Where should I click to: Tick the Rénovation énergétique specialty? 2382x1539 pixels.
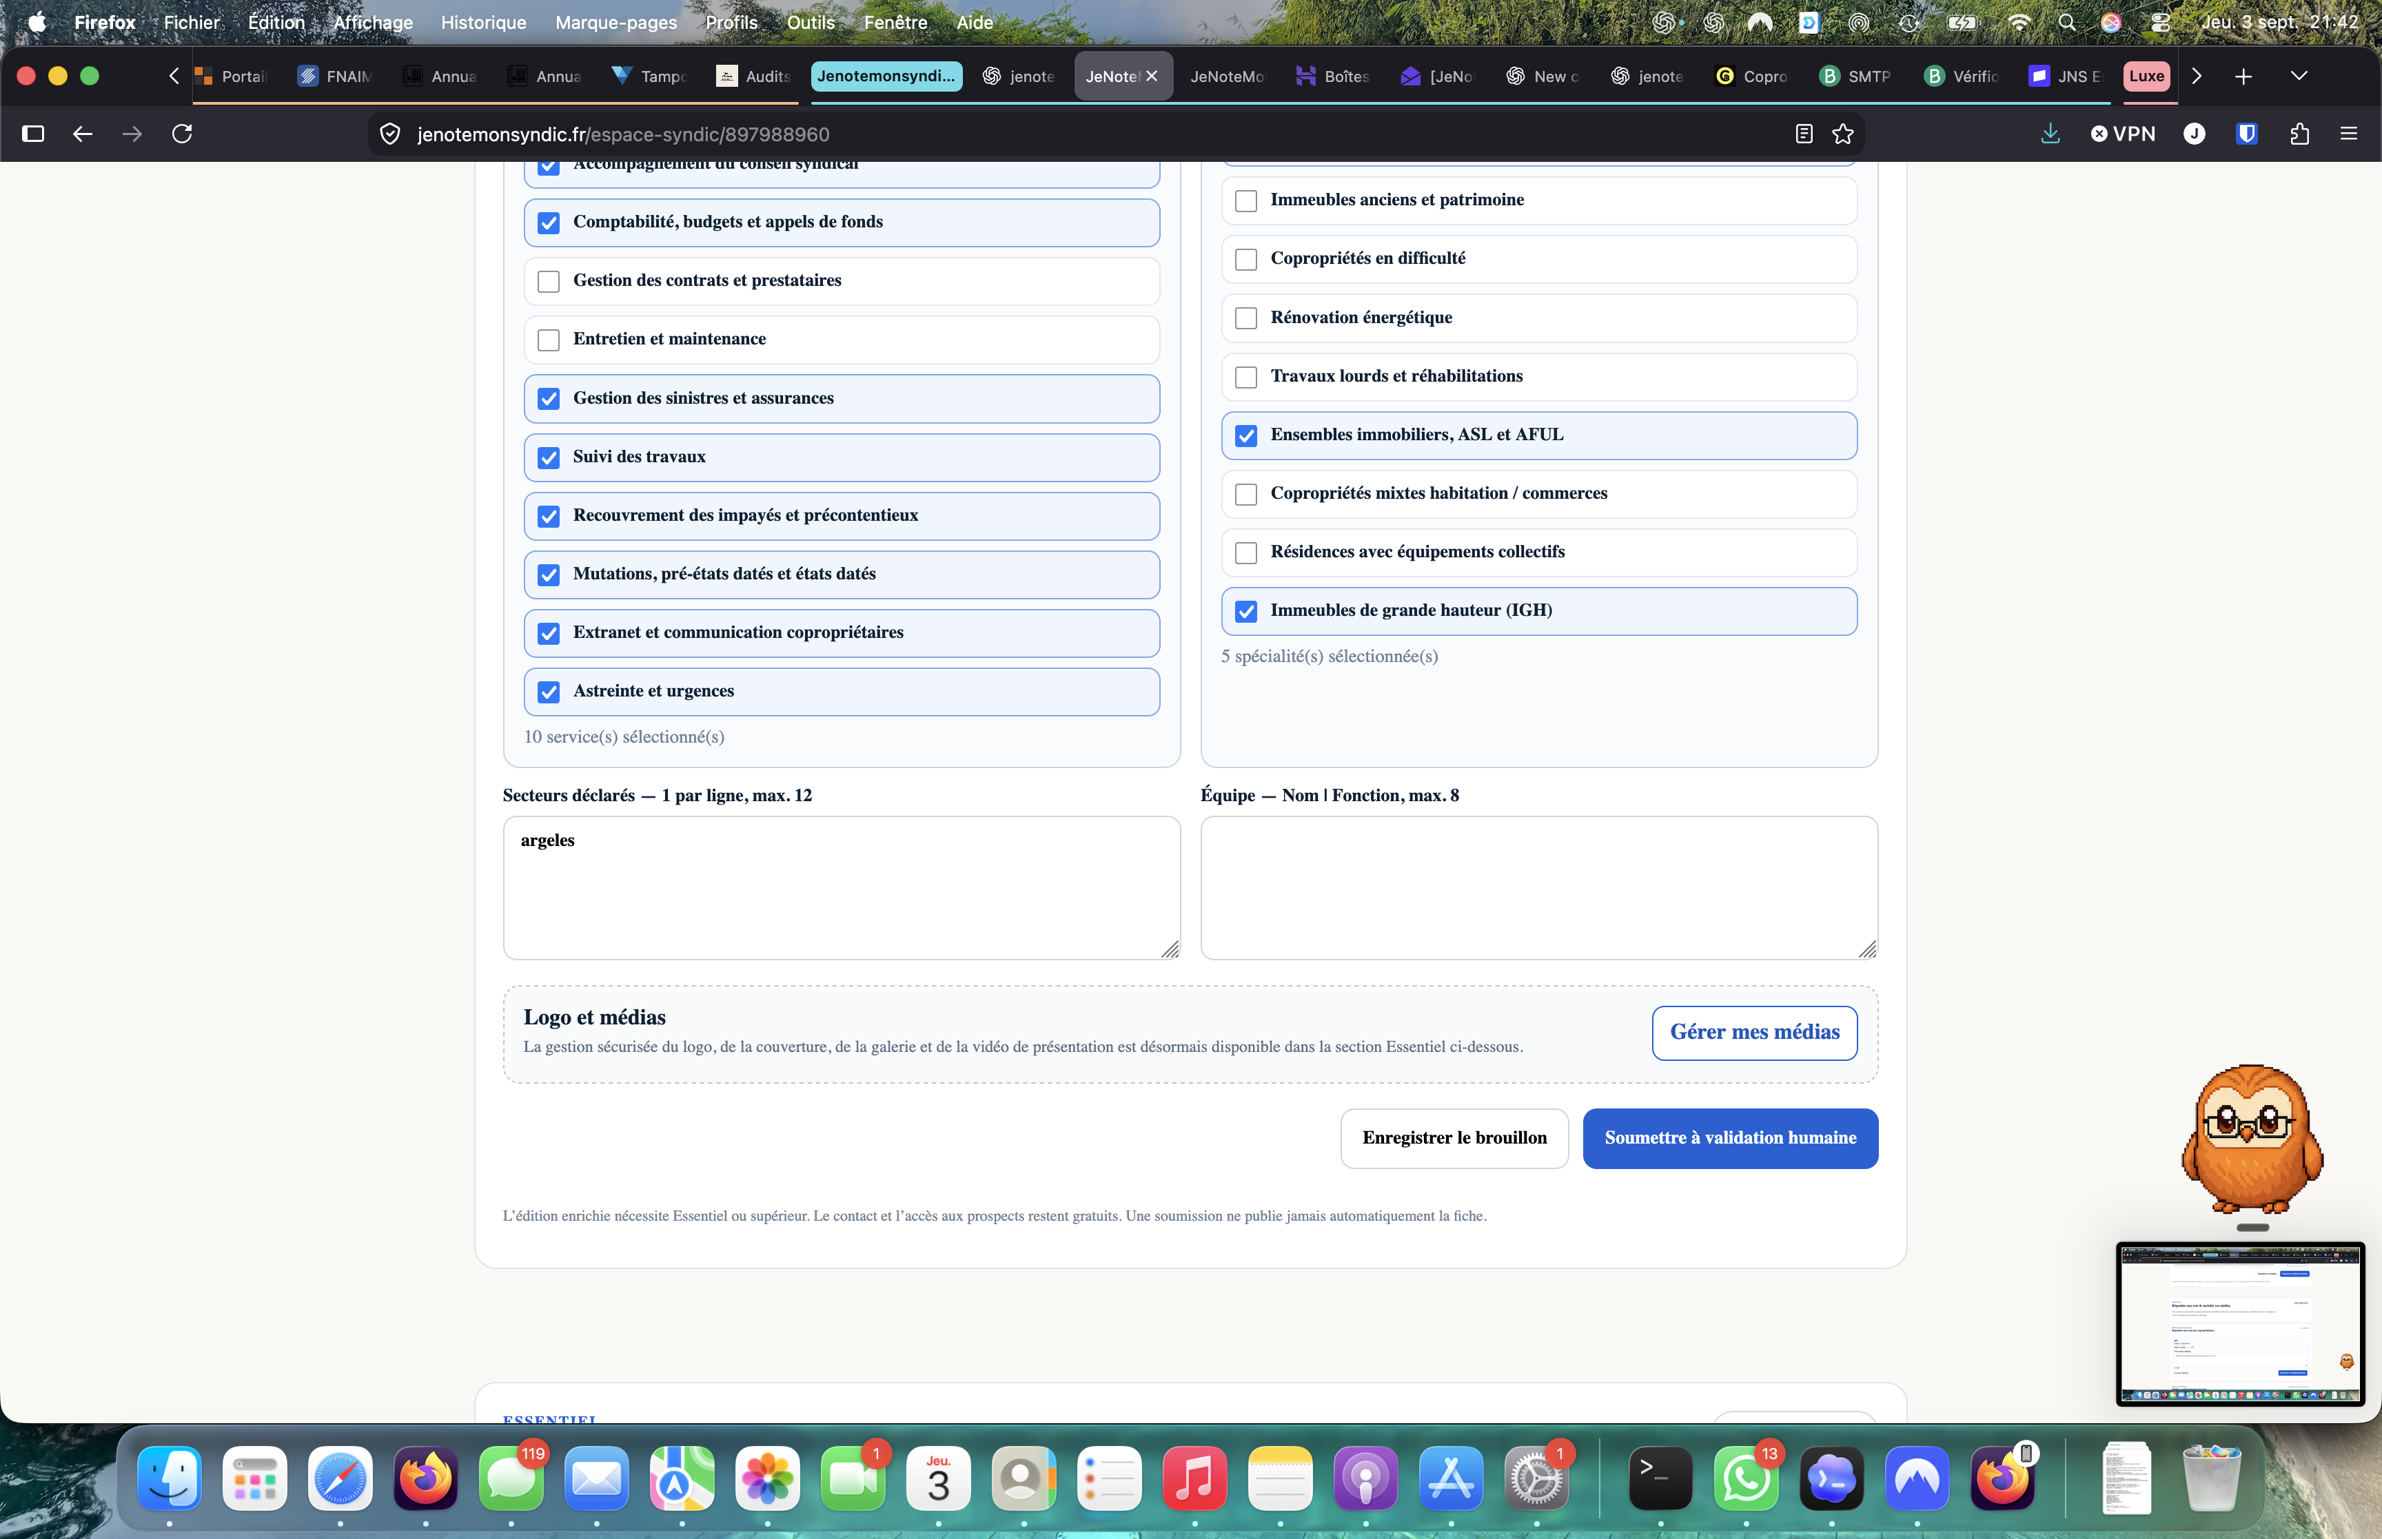[x=1246, y=318]
